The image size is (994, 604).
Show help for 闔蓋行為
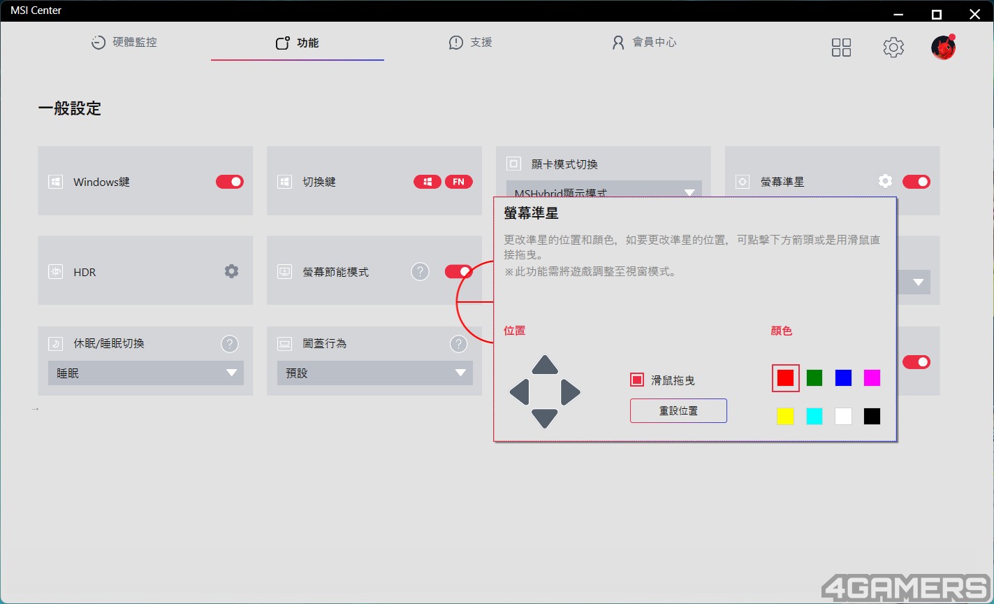click(458, 343)
